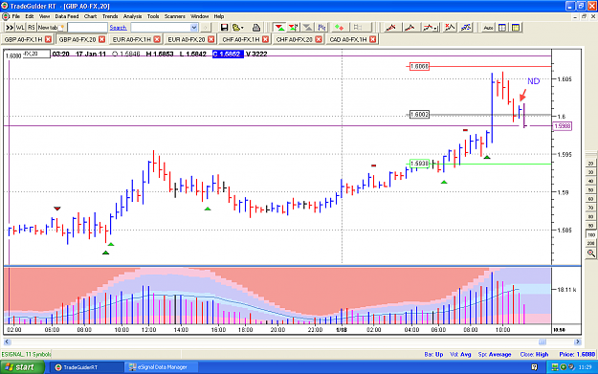
Task: Open the Trends menu
Action: coord(110,16)
